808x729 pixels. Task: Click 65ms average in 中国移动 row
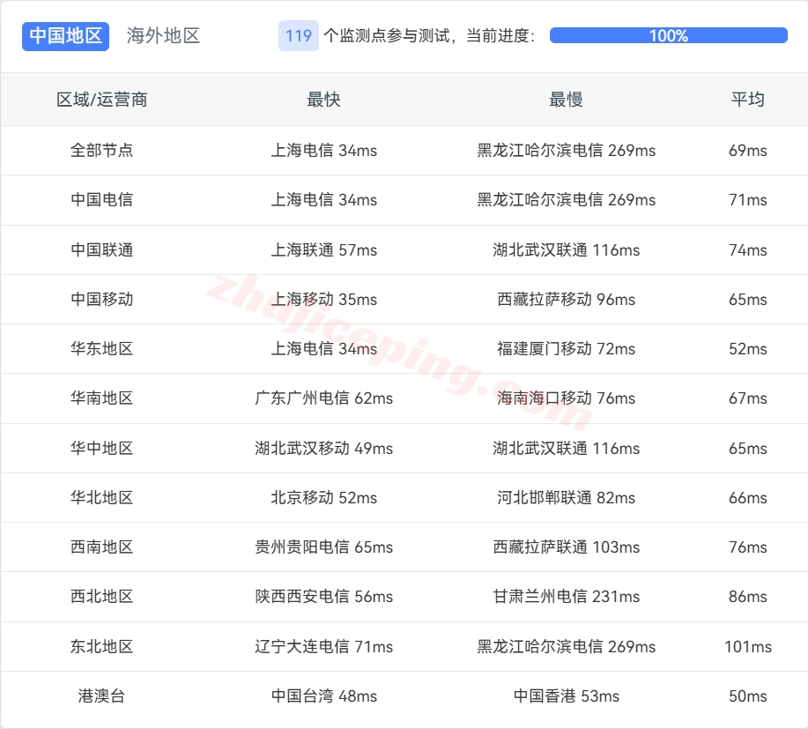pyautogui.click(x=748, y=300)
